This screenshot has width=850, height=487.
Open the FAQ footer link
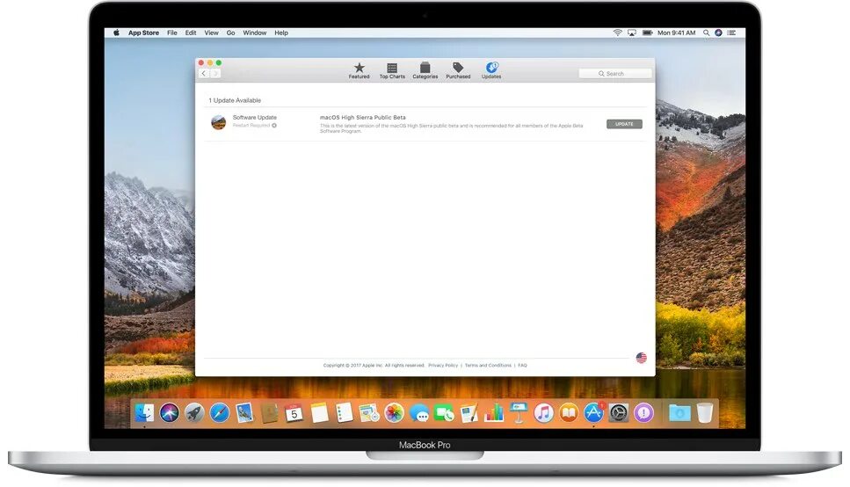(x=523, y=366)
